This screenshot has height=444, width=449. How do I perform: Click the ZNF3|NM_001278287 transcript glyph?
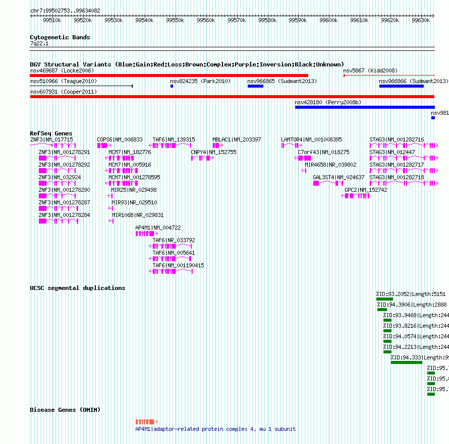[x=59, y=208]
